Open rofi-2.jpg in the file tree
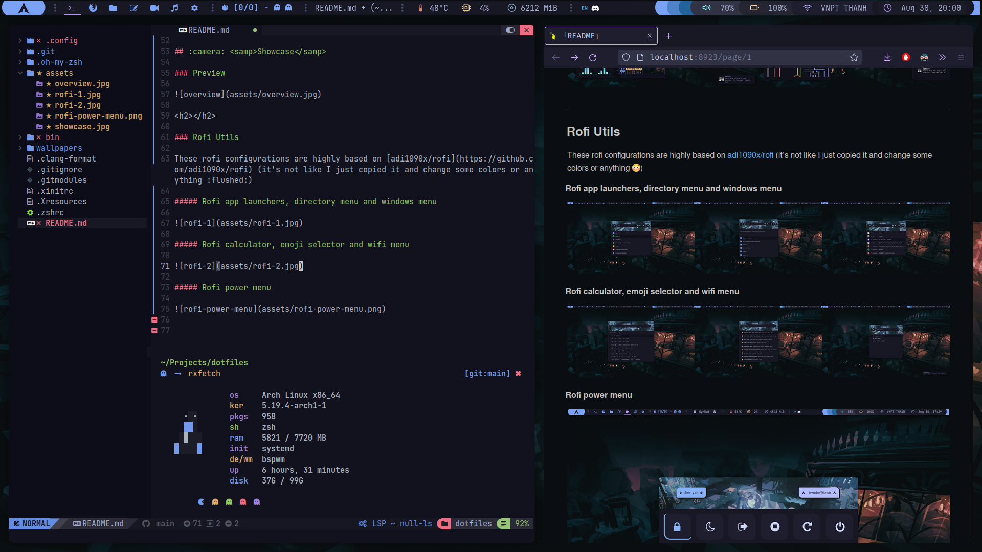 tap(77, 105)
